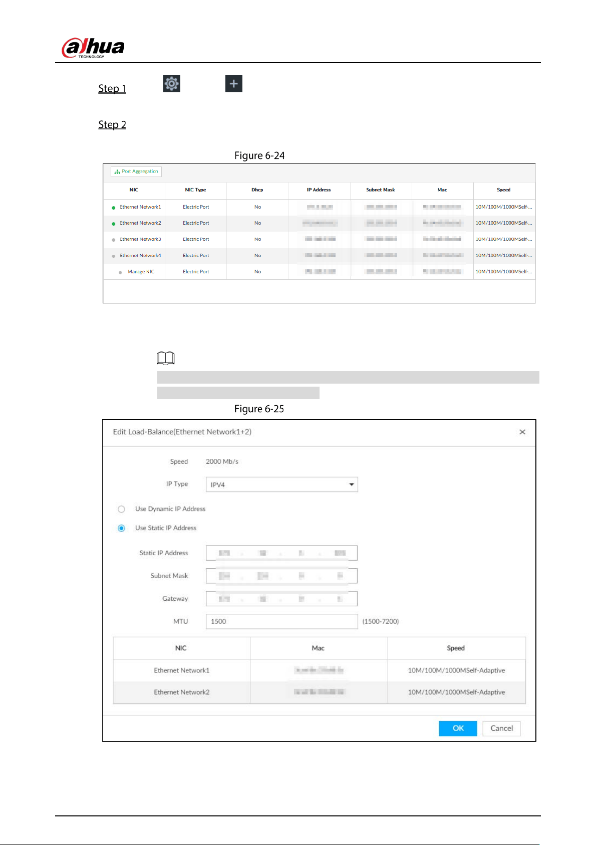Image resolution: width=597 pixels, height=845 pixels.
Task: Click Electric Port cell for Ethernet Network1
Action: 196,207
